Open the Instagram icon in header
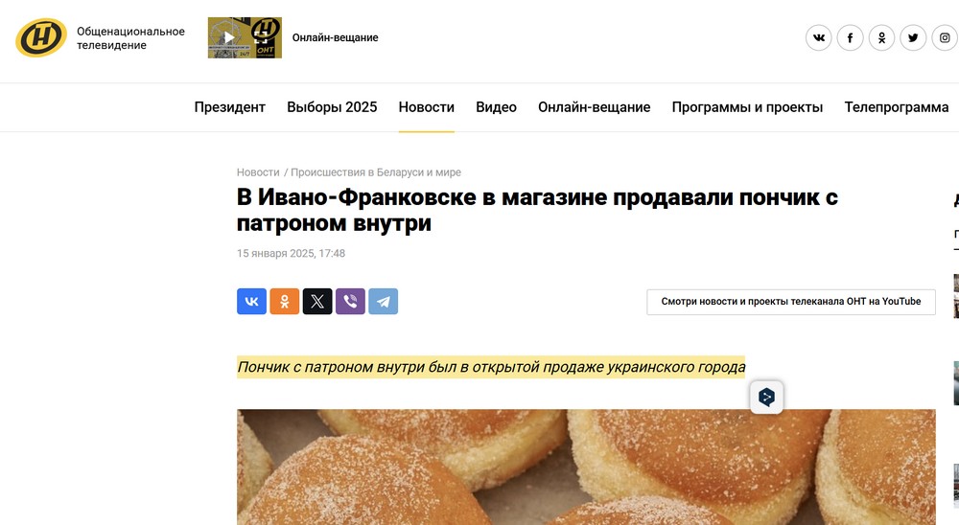The image size is (959, 525). click(x=945, y=38)
